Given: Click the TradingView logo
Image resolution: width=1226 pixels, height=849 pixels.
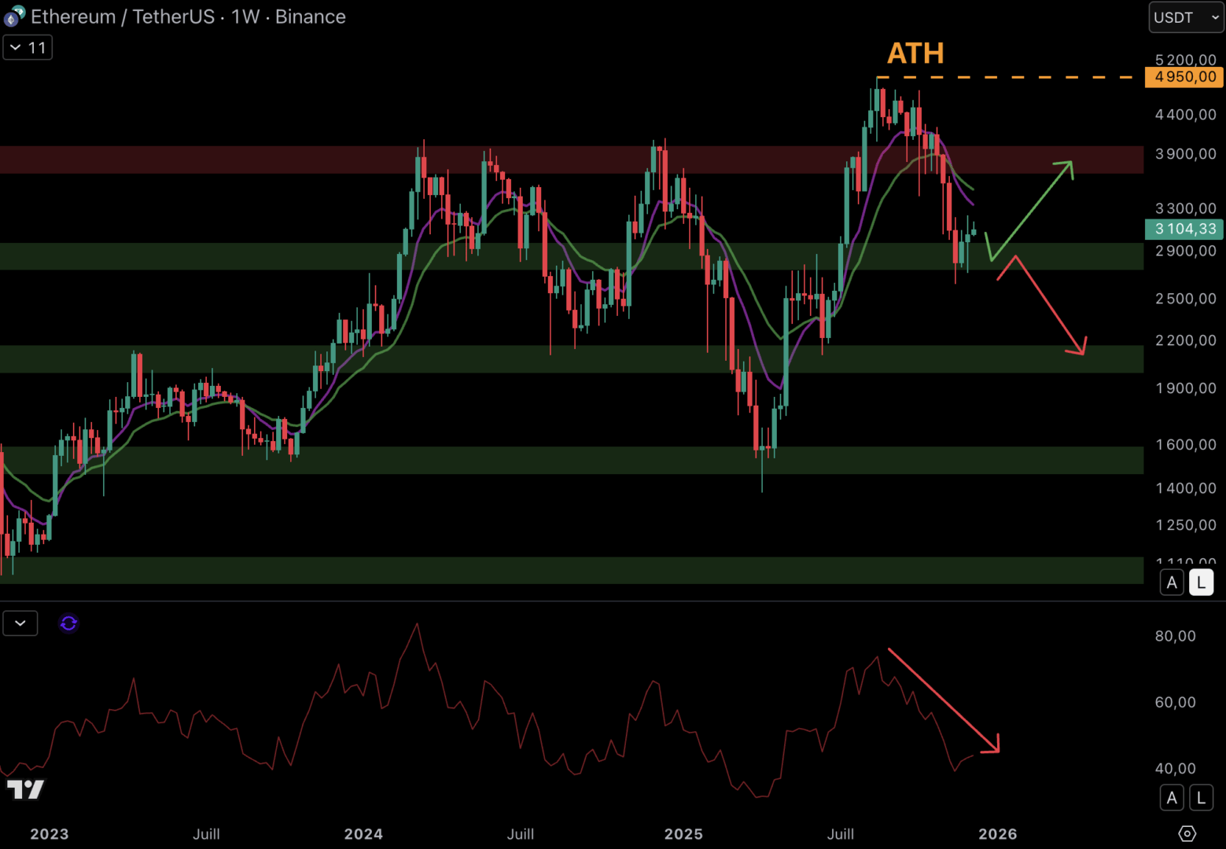Looking at the screenshot, I should tap(25, 789).
